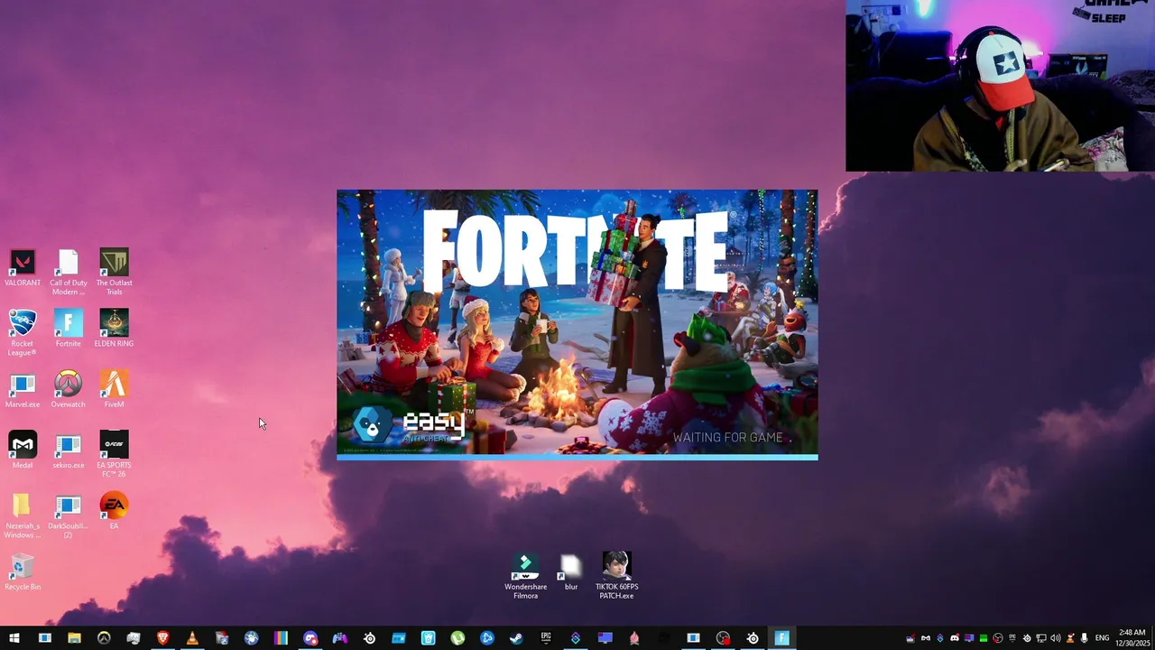This screenshot has height=650, width=1155.
Task: Click the microphone tray icon
Action: 1084,638
